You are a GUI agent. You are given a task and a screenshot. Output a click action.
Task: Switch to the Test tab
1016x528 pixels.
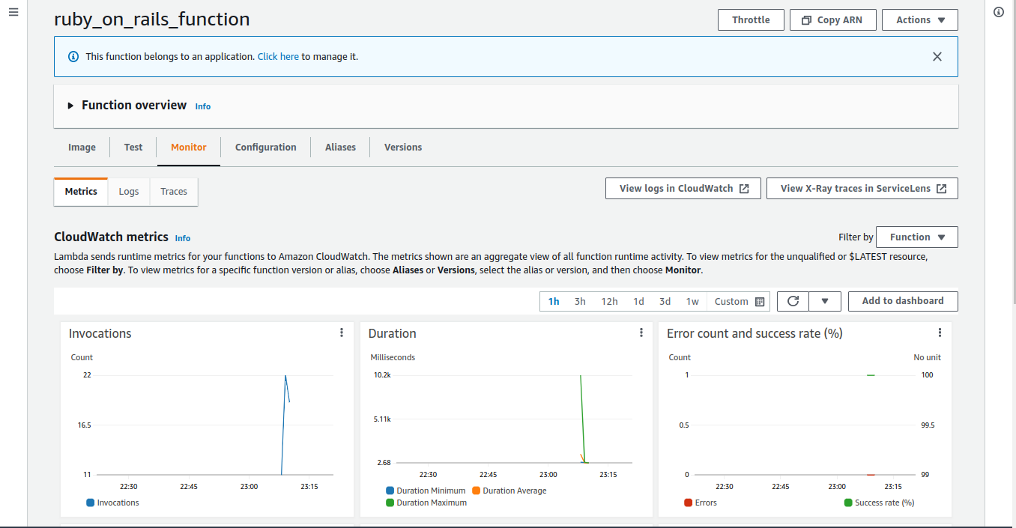pos(133,148)
